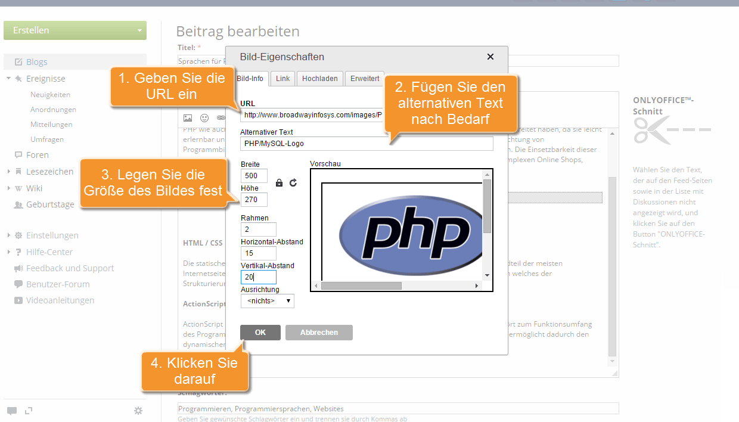
Task: Open the Erstellen dropdown button
Action: [x=75, y=30]
